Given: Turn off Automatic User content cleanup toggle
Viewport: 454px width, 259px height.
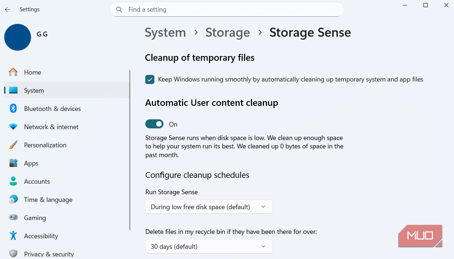Looking at the screenshot, I should 154,124.
